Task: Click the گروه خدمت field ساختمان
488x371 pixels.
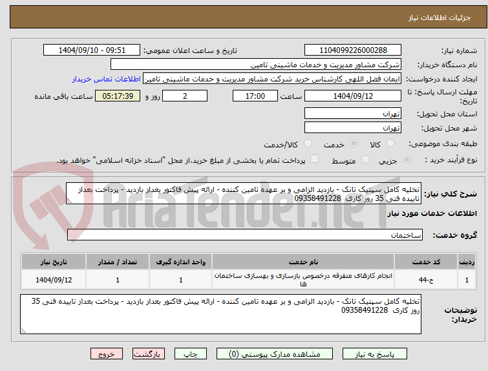Action: click(244, 235)
